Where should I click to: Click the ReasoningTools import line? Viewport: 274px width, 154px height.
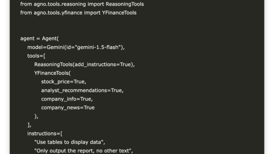(x=82, y=4)
